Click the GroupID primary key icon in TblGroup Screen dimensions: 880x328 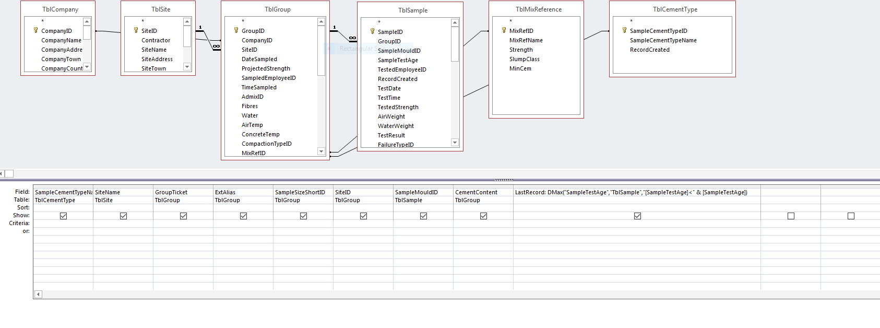tap(236, 30)
